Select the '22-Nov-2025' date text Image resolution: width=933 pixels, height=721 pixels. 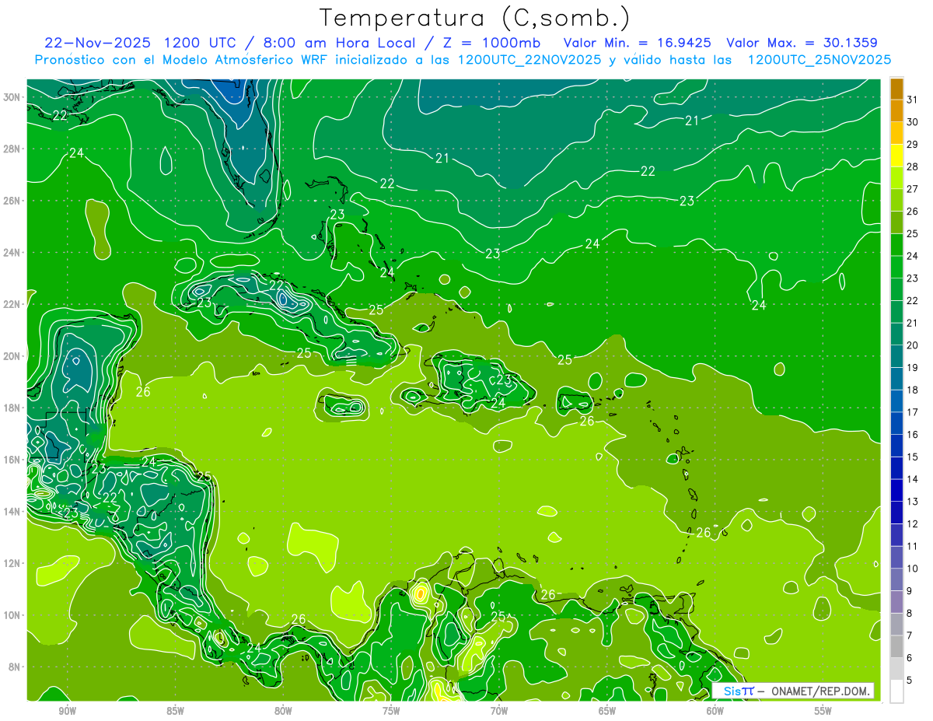97,43
